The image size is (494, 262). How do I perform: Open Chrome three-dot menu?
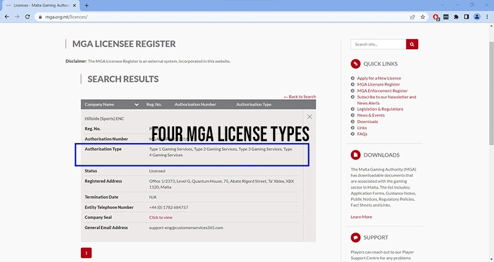click(x=487, y=17)
